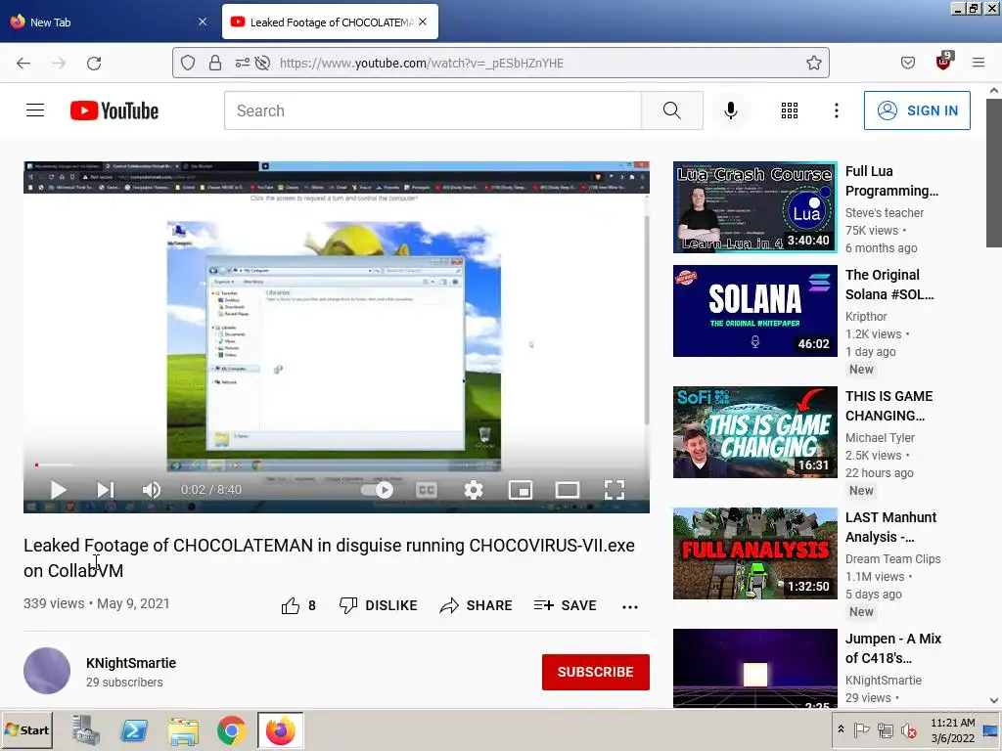
Task: Open the uBlock Origin extension icon
Action: (944, 62)
